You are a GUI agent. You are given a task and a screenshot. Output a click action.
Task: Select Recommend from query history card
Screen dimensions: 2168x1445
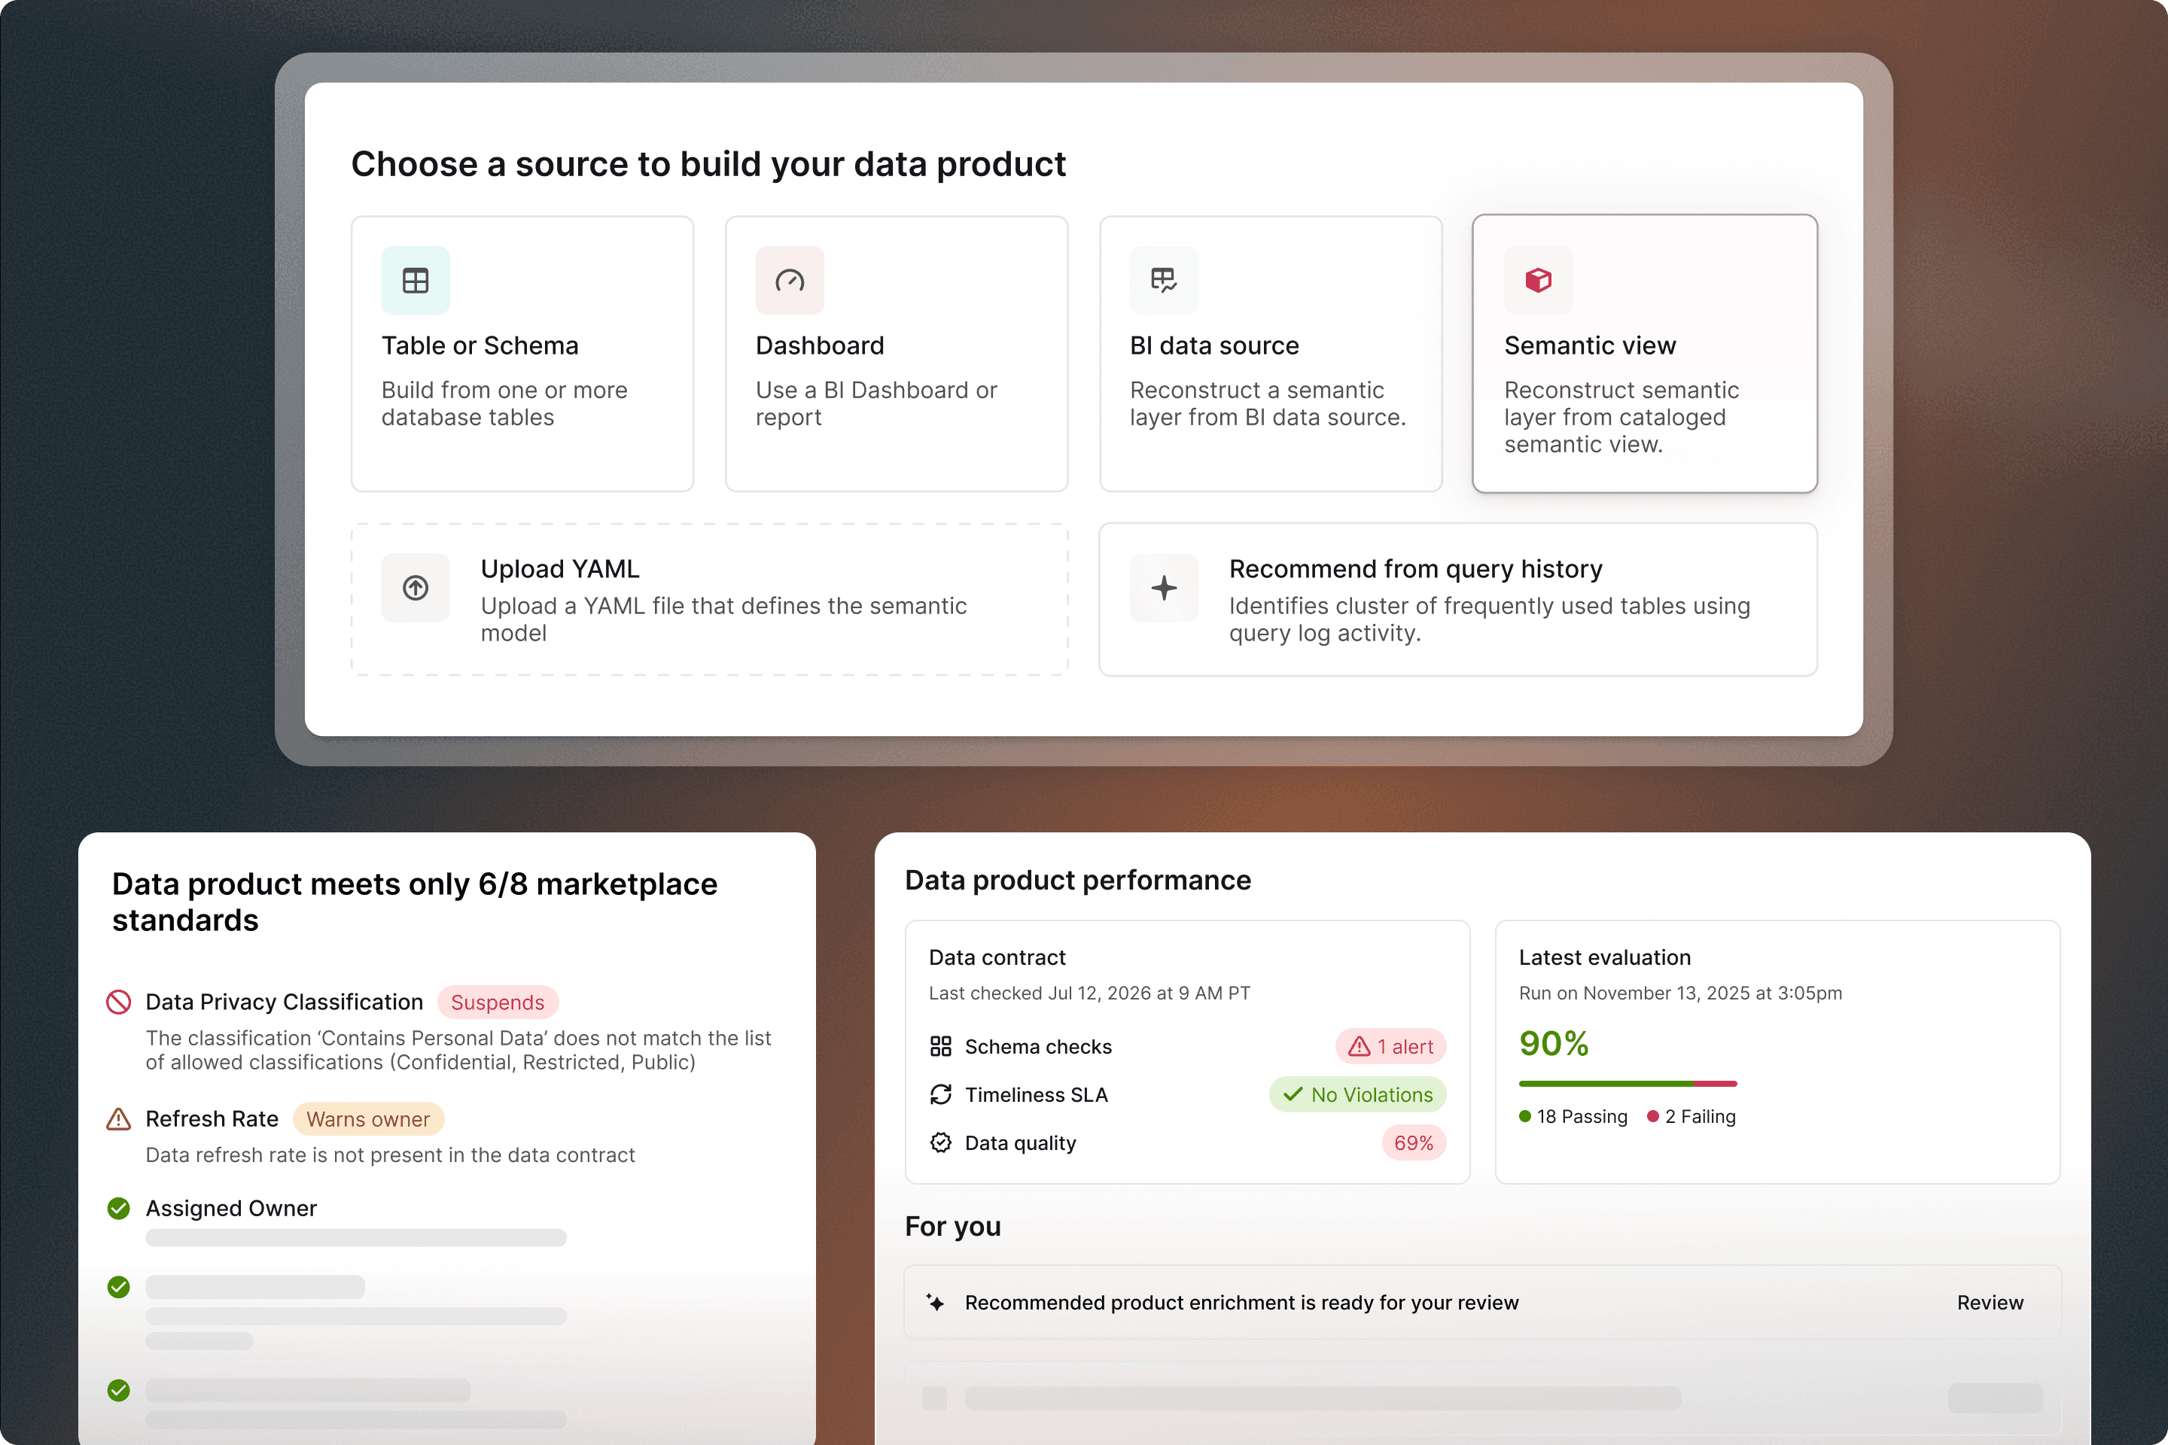pos(1458,600)
